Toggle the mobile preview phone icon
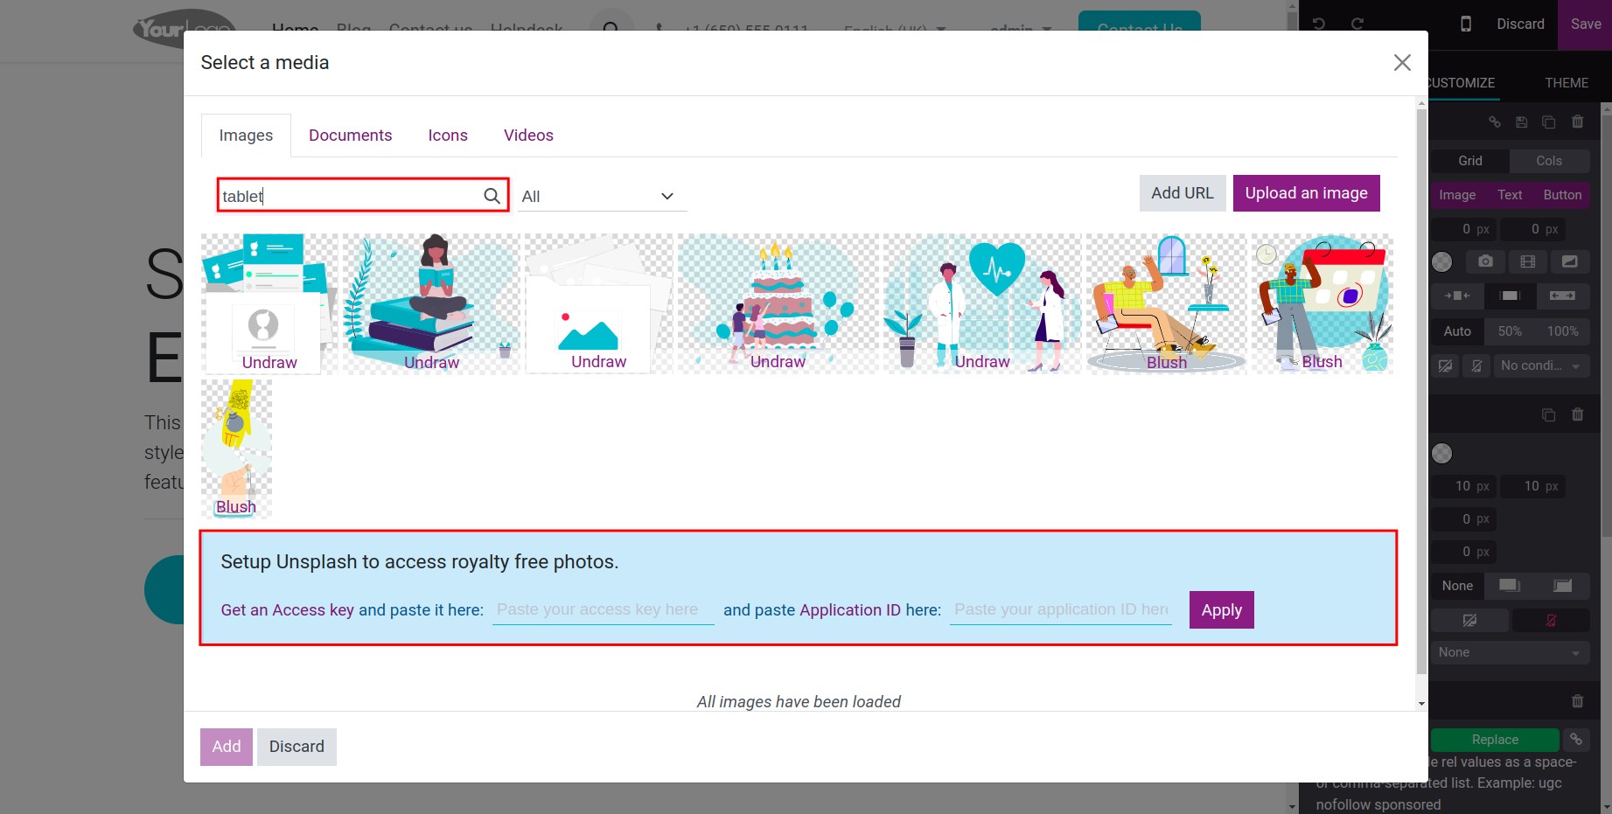 pyautogui.click(x=1466, y=24)
